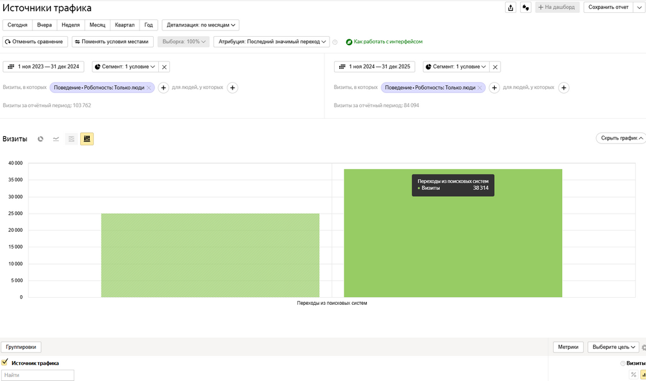Open the Выберите цель dropdown
646x381 pixels.
tap(613, 347)
